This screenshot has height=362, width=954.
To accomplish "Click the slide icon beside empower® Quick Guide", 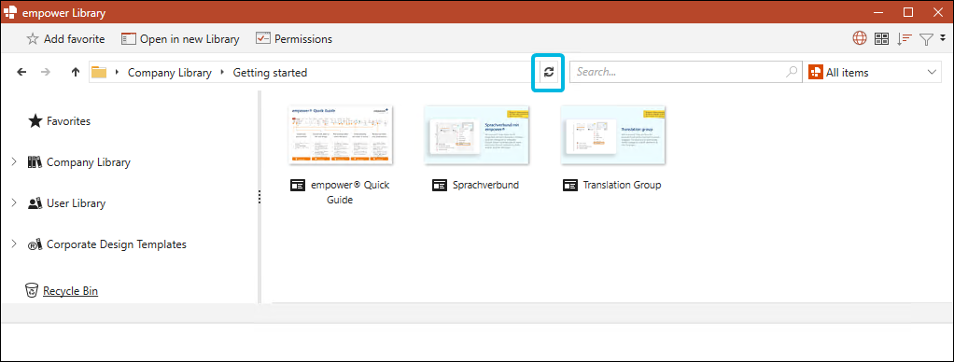I will point(298,185).
